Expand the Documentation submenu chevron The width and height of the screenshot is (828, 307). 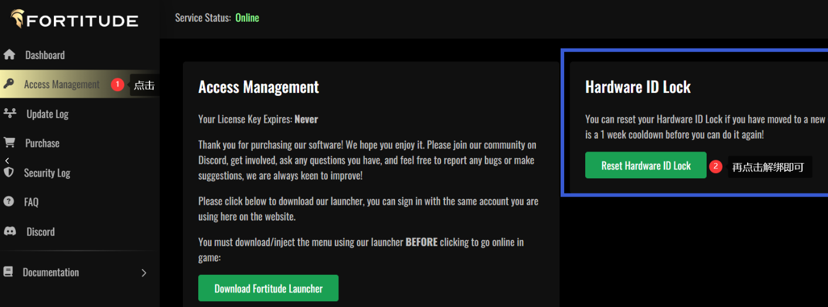click(x=144, y=272)
